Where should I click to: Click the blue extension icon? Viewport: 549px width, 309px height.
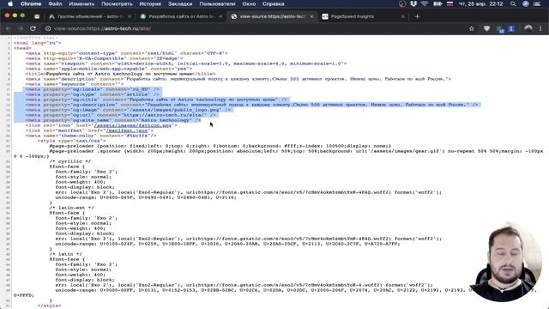click(511, 28)
